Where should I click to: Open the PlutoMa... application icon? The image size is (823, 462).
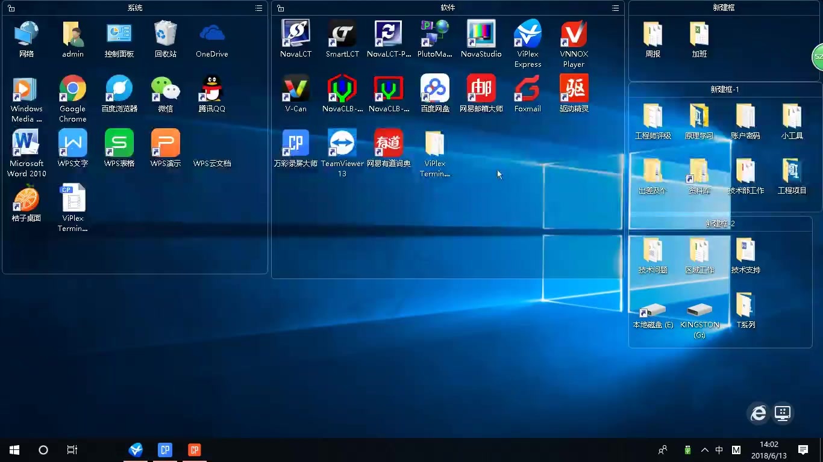click(435, 34)
